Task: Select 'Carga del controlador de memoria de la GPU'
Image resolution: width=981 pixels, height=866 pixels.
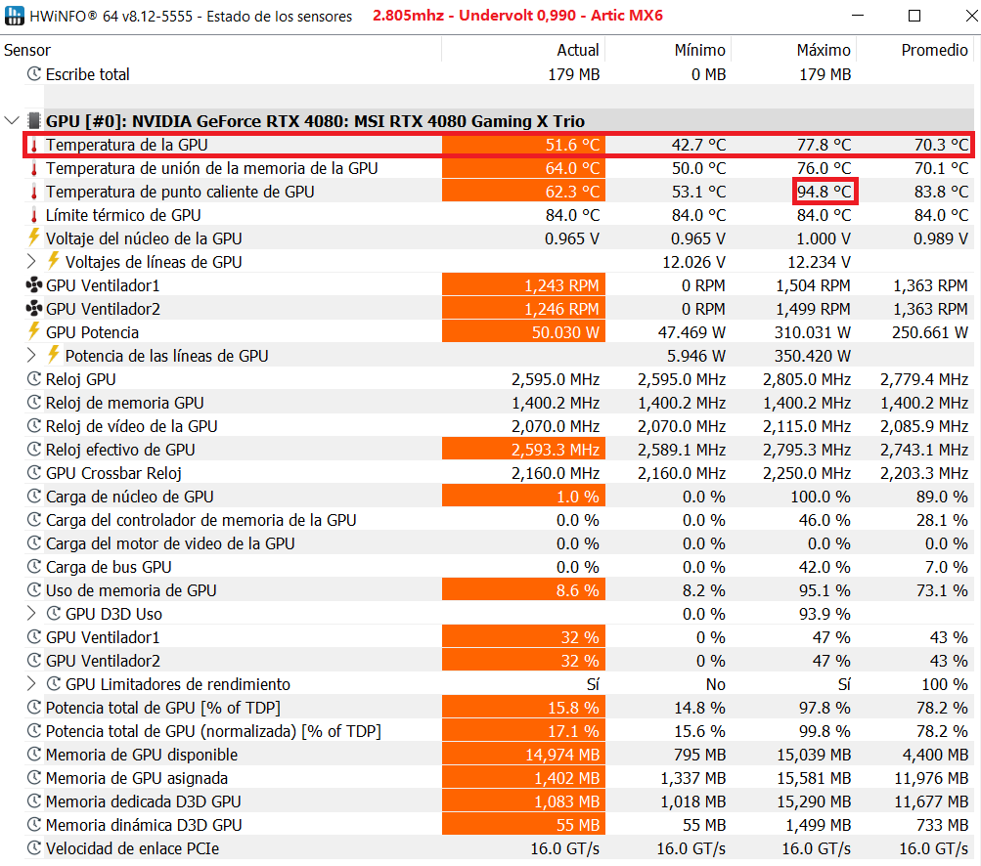Action: (201, 520)
